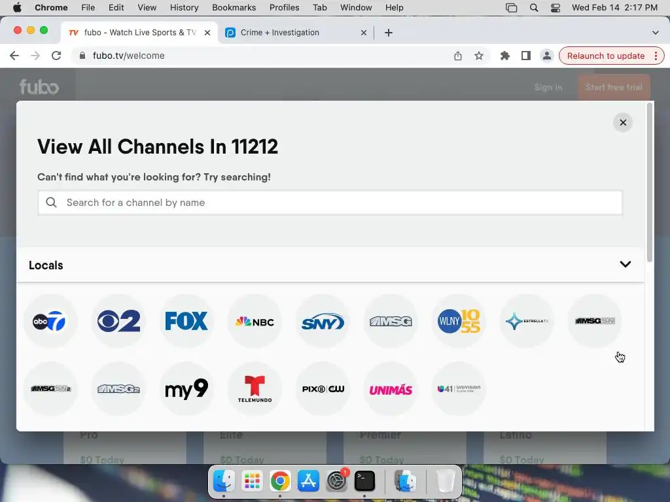
Task: Close the Crime + Investigation tab
Action: [x=364, y=33]
